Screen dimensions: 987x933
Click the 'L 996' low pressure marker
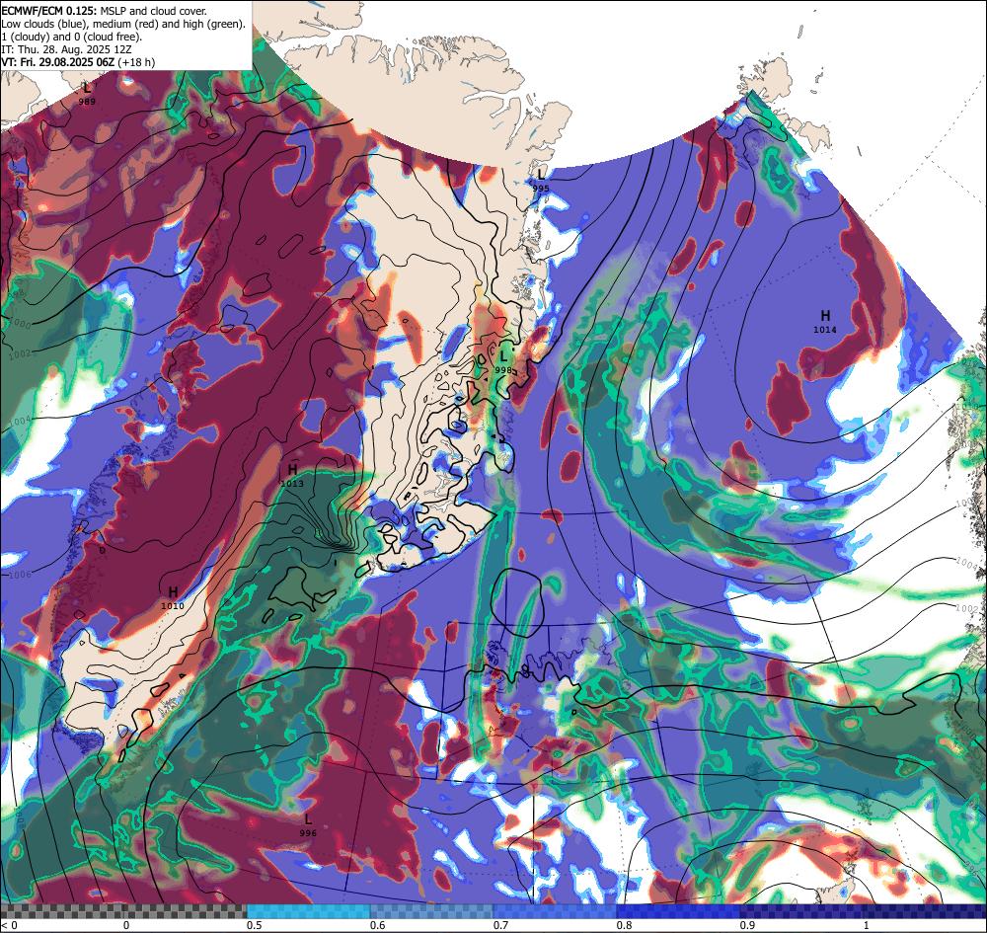pyautogui.click(x=308, y=824)
